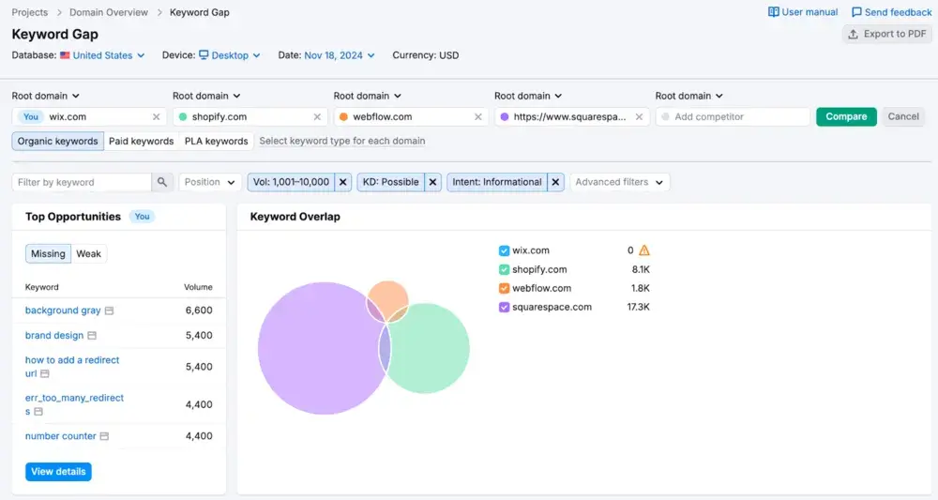The width and height of the screenshot is (938, 500).
Task: Switch Top Opportunities to Missing
Action: point(48,253)
